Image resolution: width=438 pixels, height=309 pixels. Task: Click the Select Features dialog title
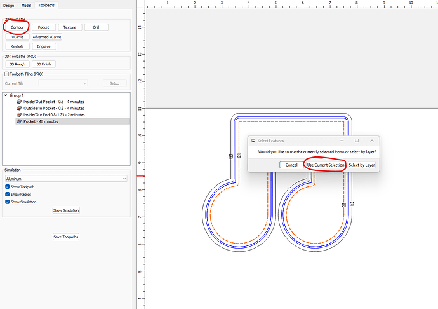270,141
